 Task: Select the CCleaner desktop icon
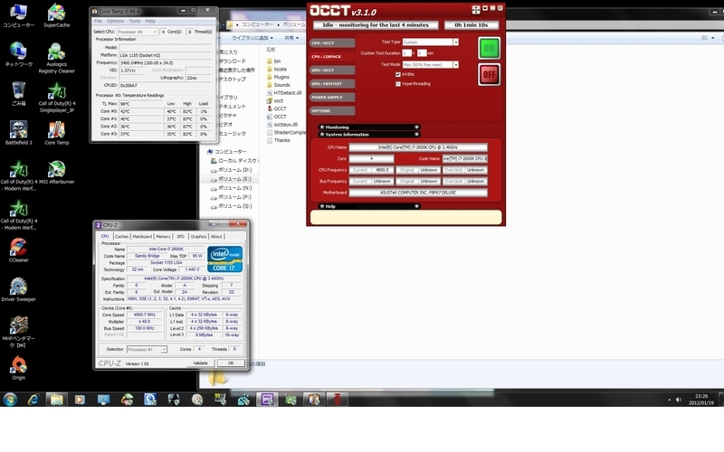pyautogui.click(x=18, y=250)
